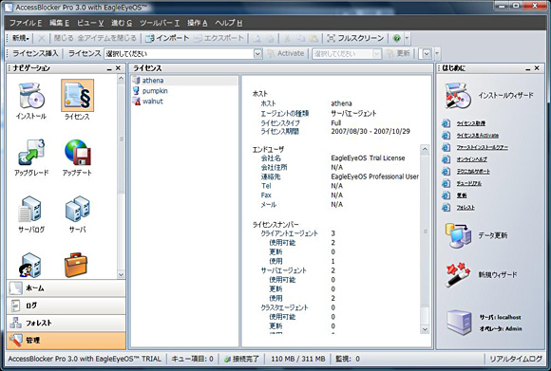Open the ライセンスをActivate link

(x=478, y=136)
